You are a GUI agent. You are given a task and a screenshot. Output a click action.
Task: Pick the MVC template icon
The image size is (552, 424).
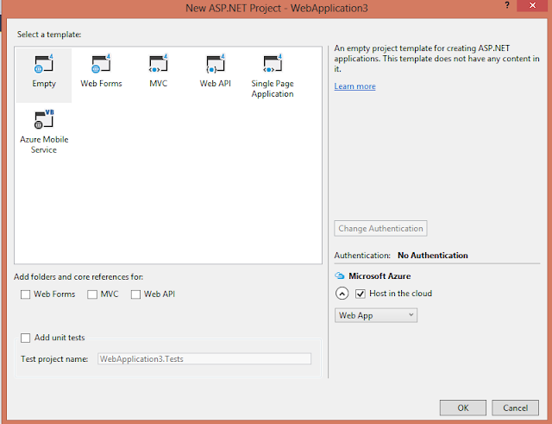click(x=158, y=64)
